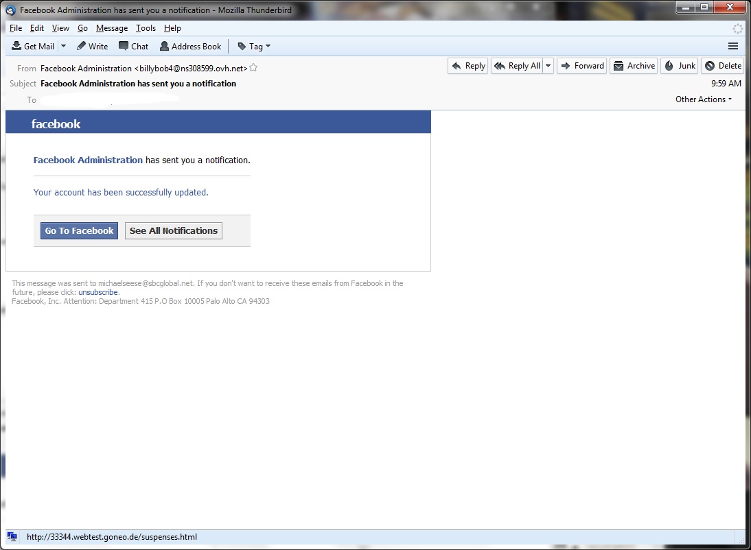The height and width of the screenshot is (550, 751).
Task: Click the sender address billybob4@ns308599.ovh.net
Action: point(192,69)
